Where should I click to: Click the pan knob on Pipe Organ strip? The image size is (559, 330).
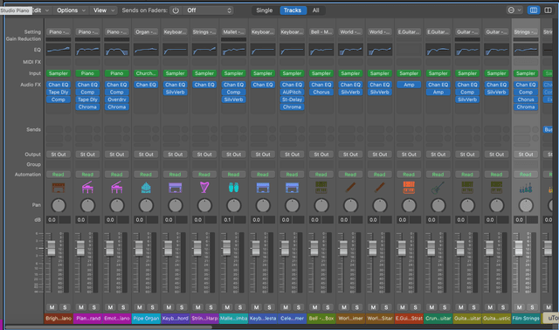(x=146, y=206)
